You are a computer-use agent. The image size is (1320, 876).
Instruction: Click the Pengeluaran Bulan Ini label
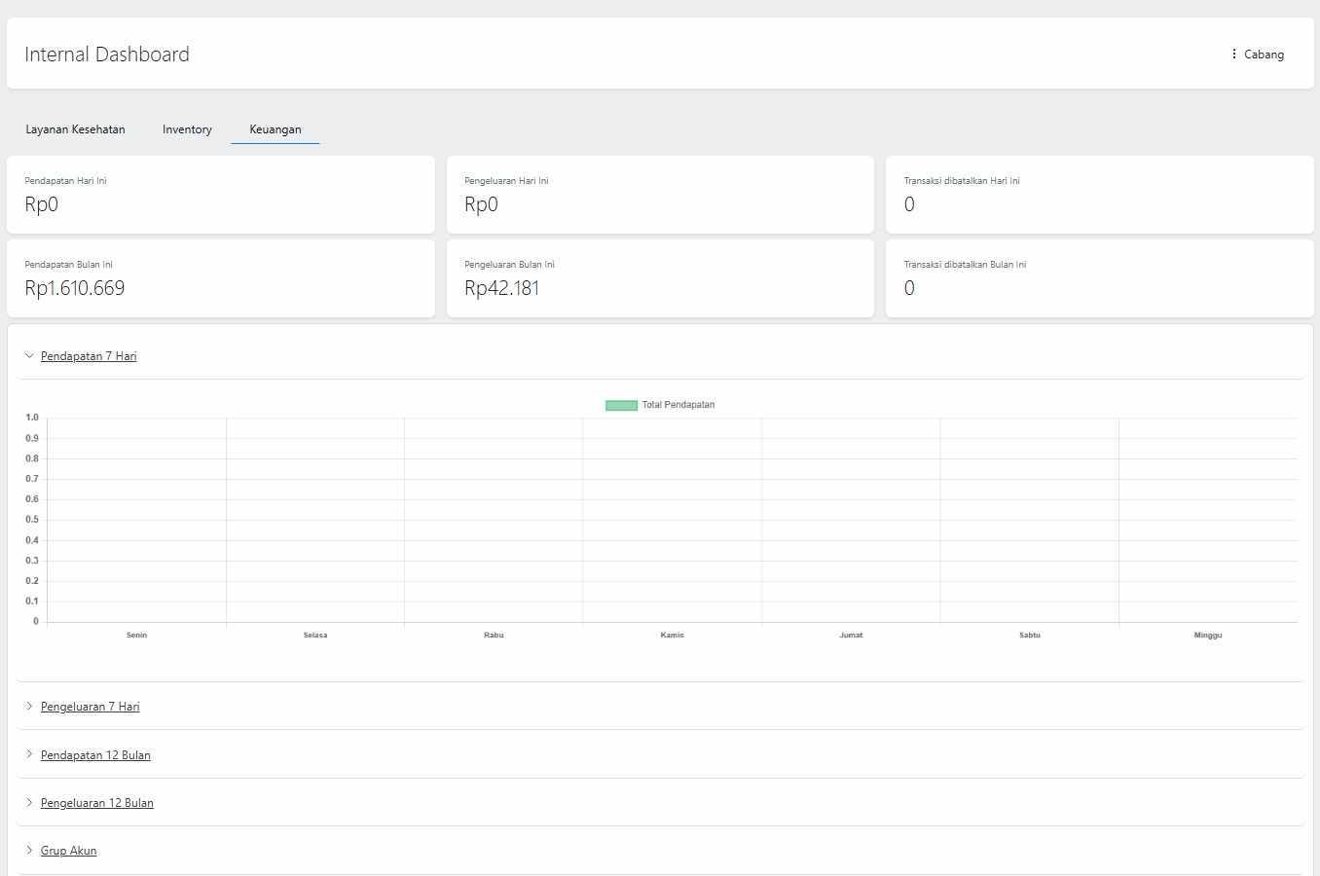pos(509,265)
